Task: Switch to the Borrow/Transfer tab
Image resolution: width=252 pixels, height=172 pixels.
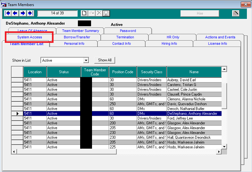Action: point(77,37)
